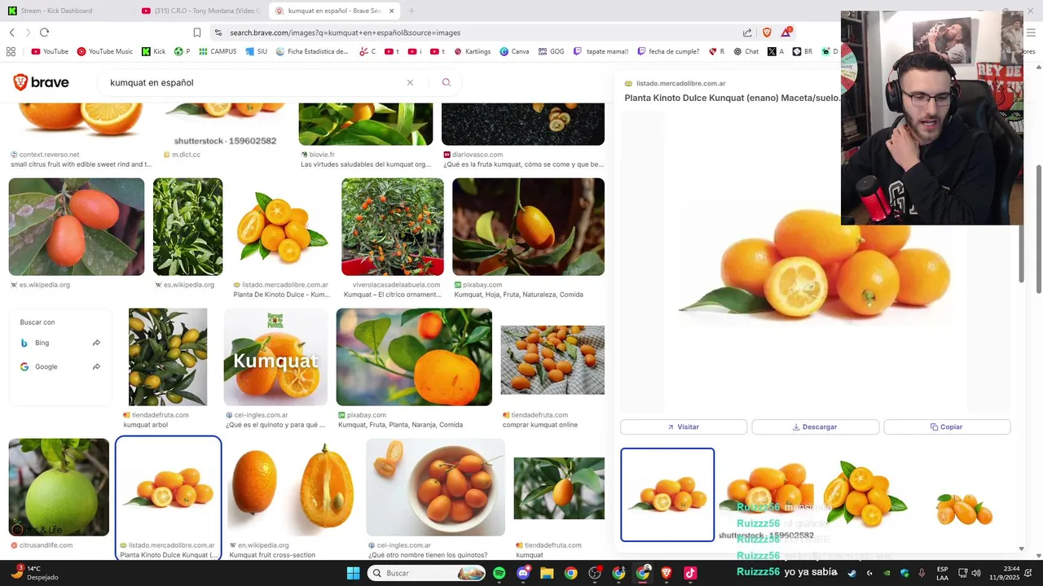The width and height of the screenshot is (1043, 586).
Task: Search the query with Google
Action: tap(60, 366)
